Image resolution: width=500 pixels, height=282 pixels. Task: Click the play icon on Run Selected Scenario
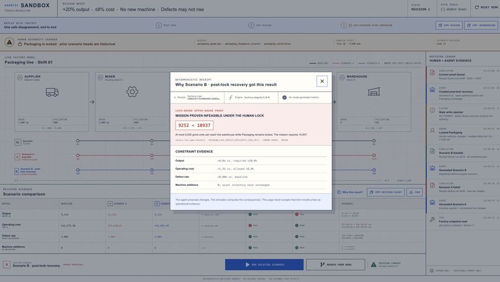point(247,265)
